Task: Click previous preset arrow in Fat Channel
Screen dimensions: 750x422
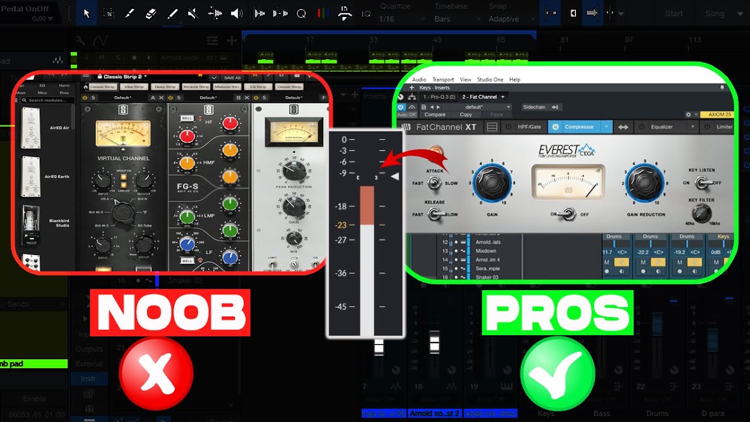Action: pos(432,107)
